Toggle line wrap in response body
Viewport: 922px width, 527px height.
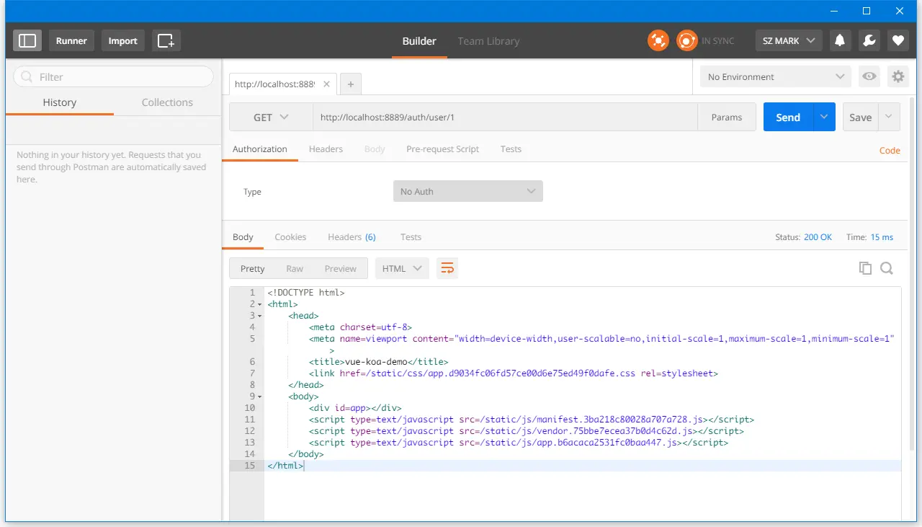(447, 268)
